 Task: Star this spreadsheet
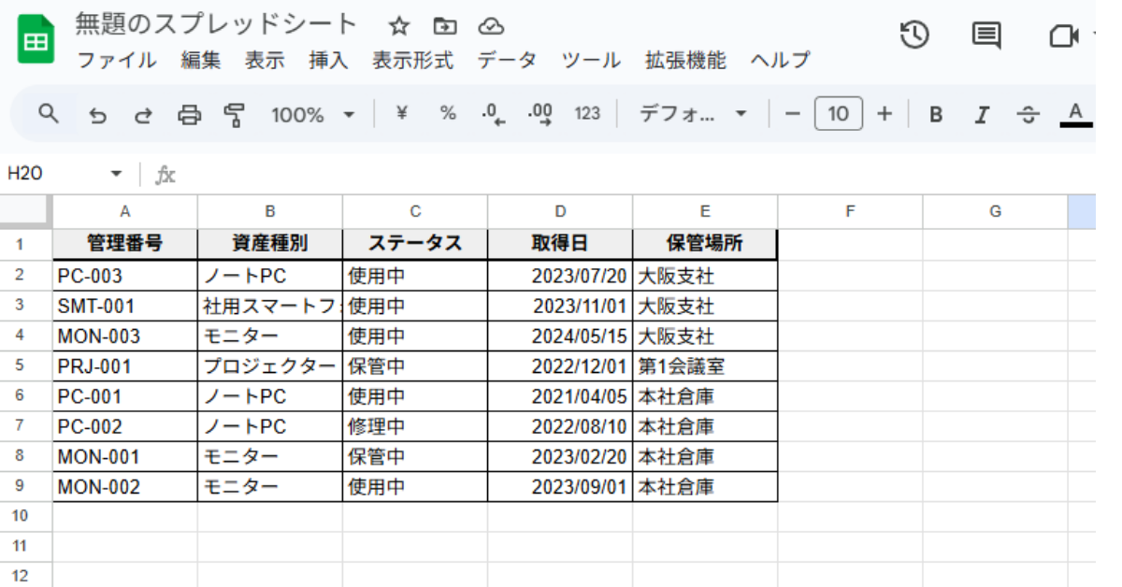tap(399, 25)
